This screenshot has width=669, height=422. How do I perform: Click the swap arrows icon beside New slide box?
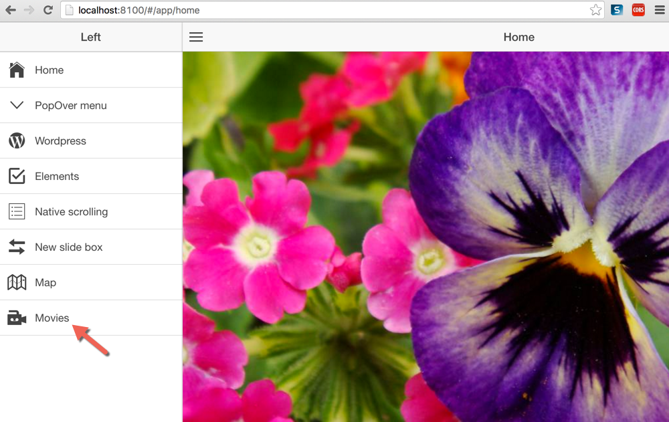[17, 247]
